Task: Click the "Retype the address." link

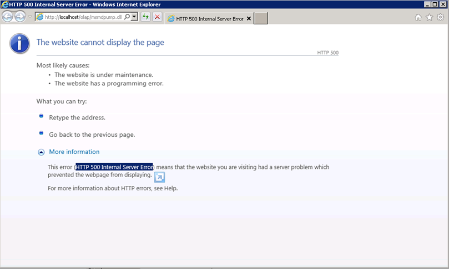Action: 77,117
